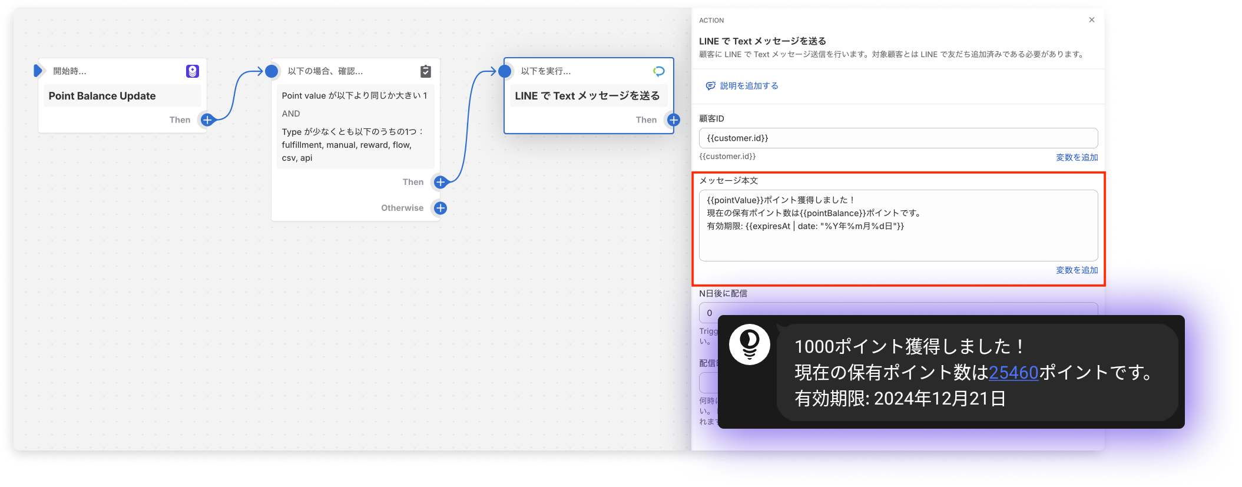This screenshot has height=487, width=1242.
Task: Click 変数を追加 below the 顧客ID field
Action: point(1077,157)
